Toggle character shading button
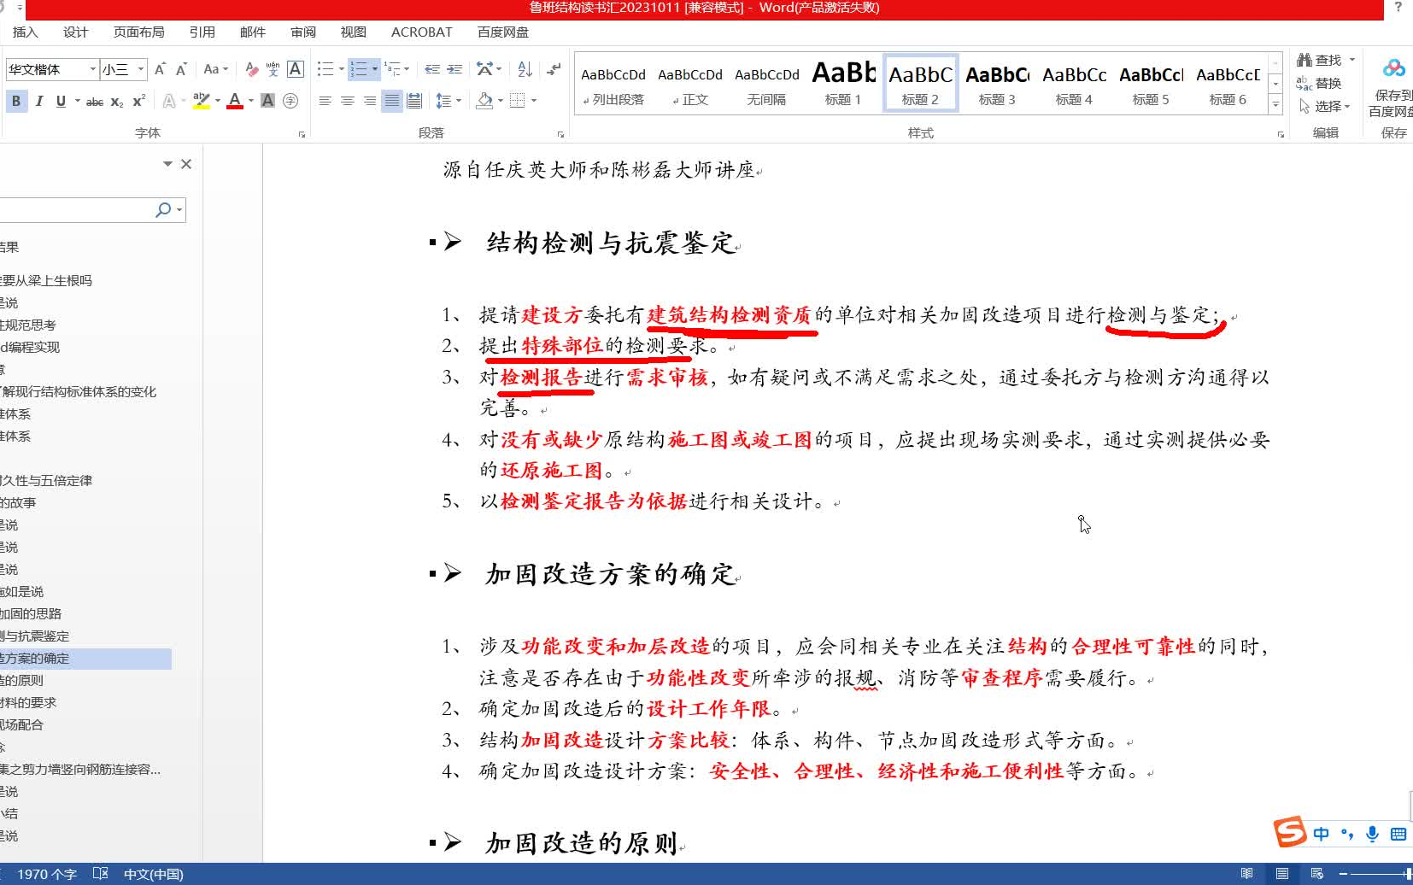Screen dimensions: 1413x885 pyautogui.click(x=267, y=101)
